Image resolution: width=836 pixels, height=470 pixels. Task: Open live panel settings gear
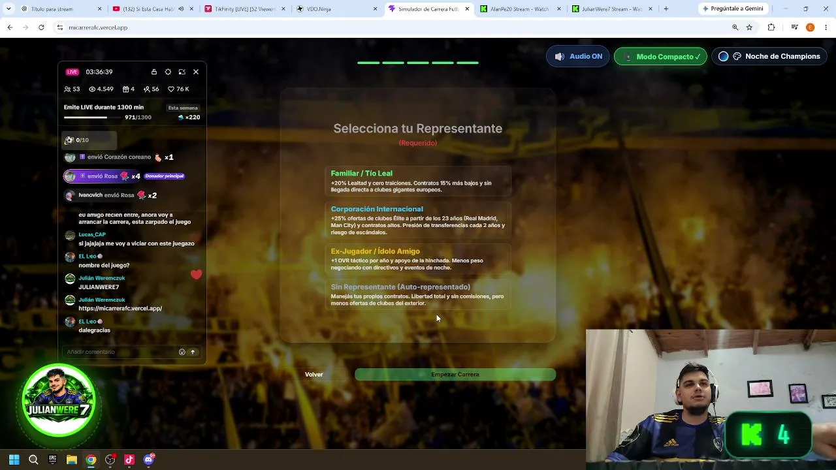point(168,72)
